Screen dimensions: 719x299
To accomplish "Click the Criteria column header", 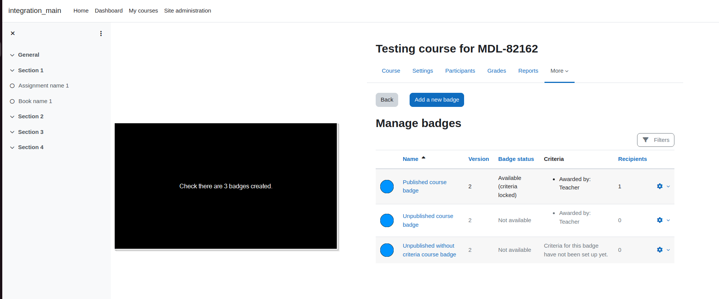I will coord(554,159).
